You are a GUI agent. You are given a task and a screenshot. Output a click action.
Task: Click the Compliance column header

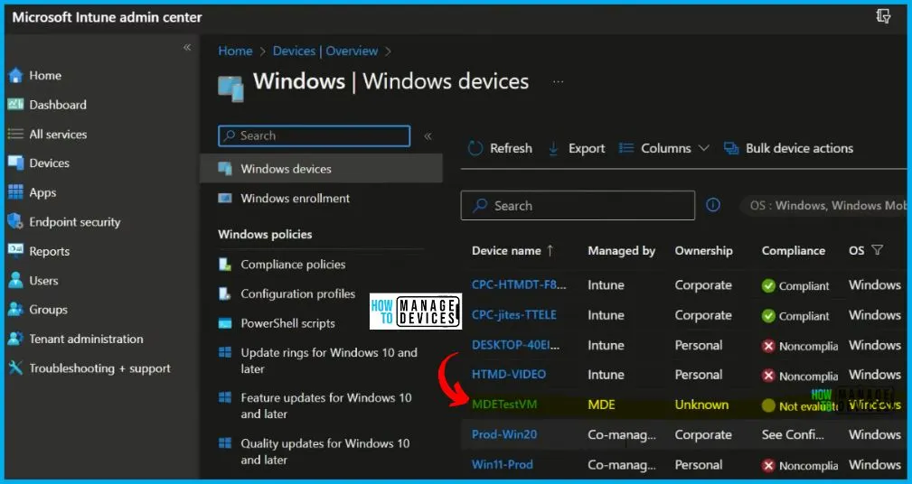pyautogui.click(x=794, y=251)
